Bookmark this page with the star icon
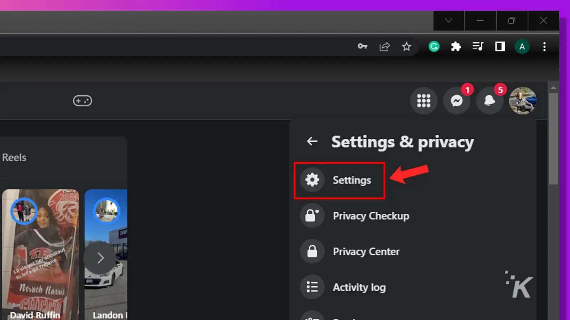The image size is (570, 320). [406, 47]
